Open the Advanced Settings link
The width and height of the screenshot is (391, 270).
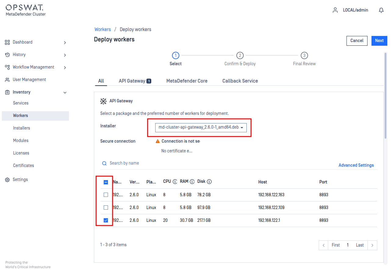tap(356, 165)
